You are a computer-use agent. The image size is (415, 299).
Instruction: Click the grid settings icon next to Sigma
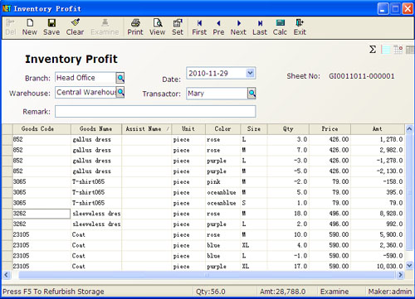tap(398, 50)
